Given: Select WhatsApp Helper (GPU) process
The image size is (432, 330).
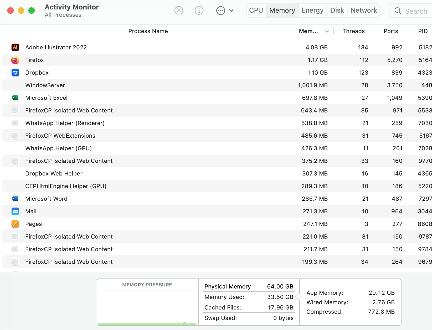Looking at the screenshot, I should pos(217,148).
